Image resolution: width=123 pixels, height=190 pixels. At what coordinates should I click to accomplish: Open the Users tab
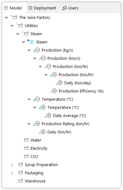(x=70, y=8)
